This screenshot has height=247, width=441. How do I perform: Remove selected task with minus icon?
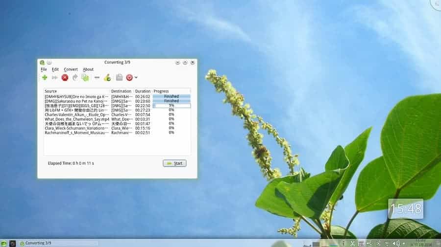pyautogui.click(x=97, y=77)
